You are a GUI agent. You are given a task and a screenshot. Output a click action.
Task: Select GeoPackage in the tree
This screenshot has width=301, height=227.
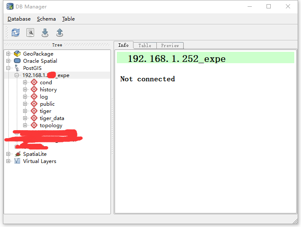38,53
